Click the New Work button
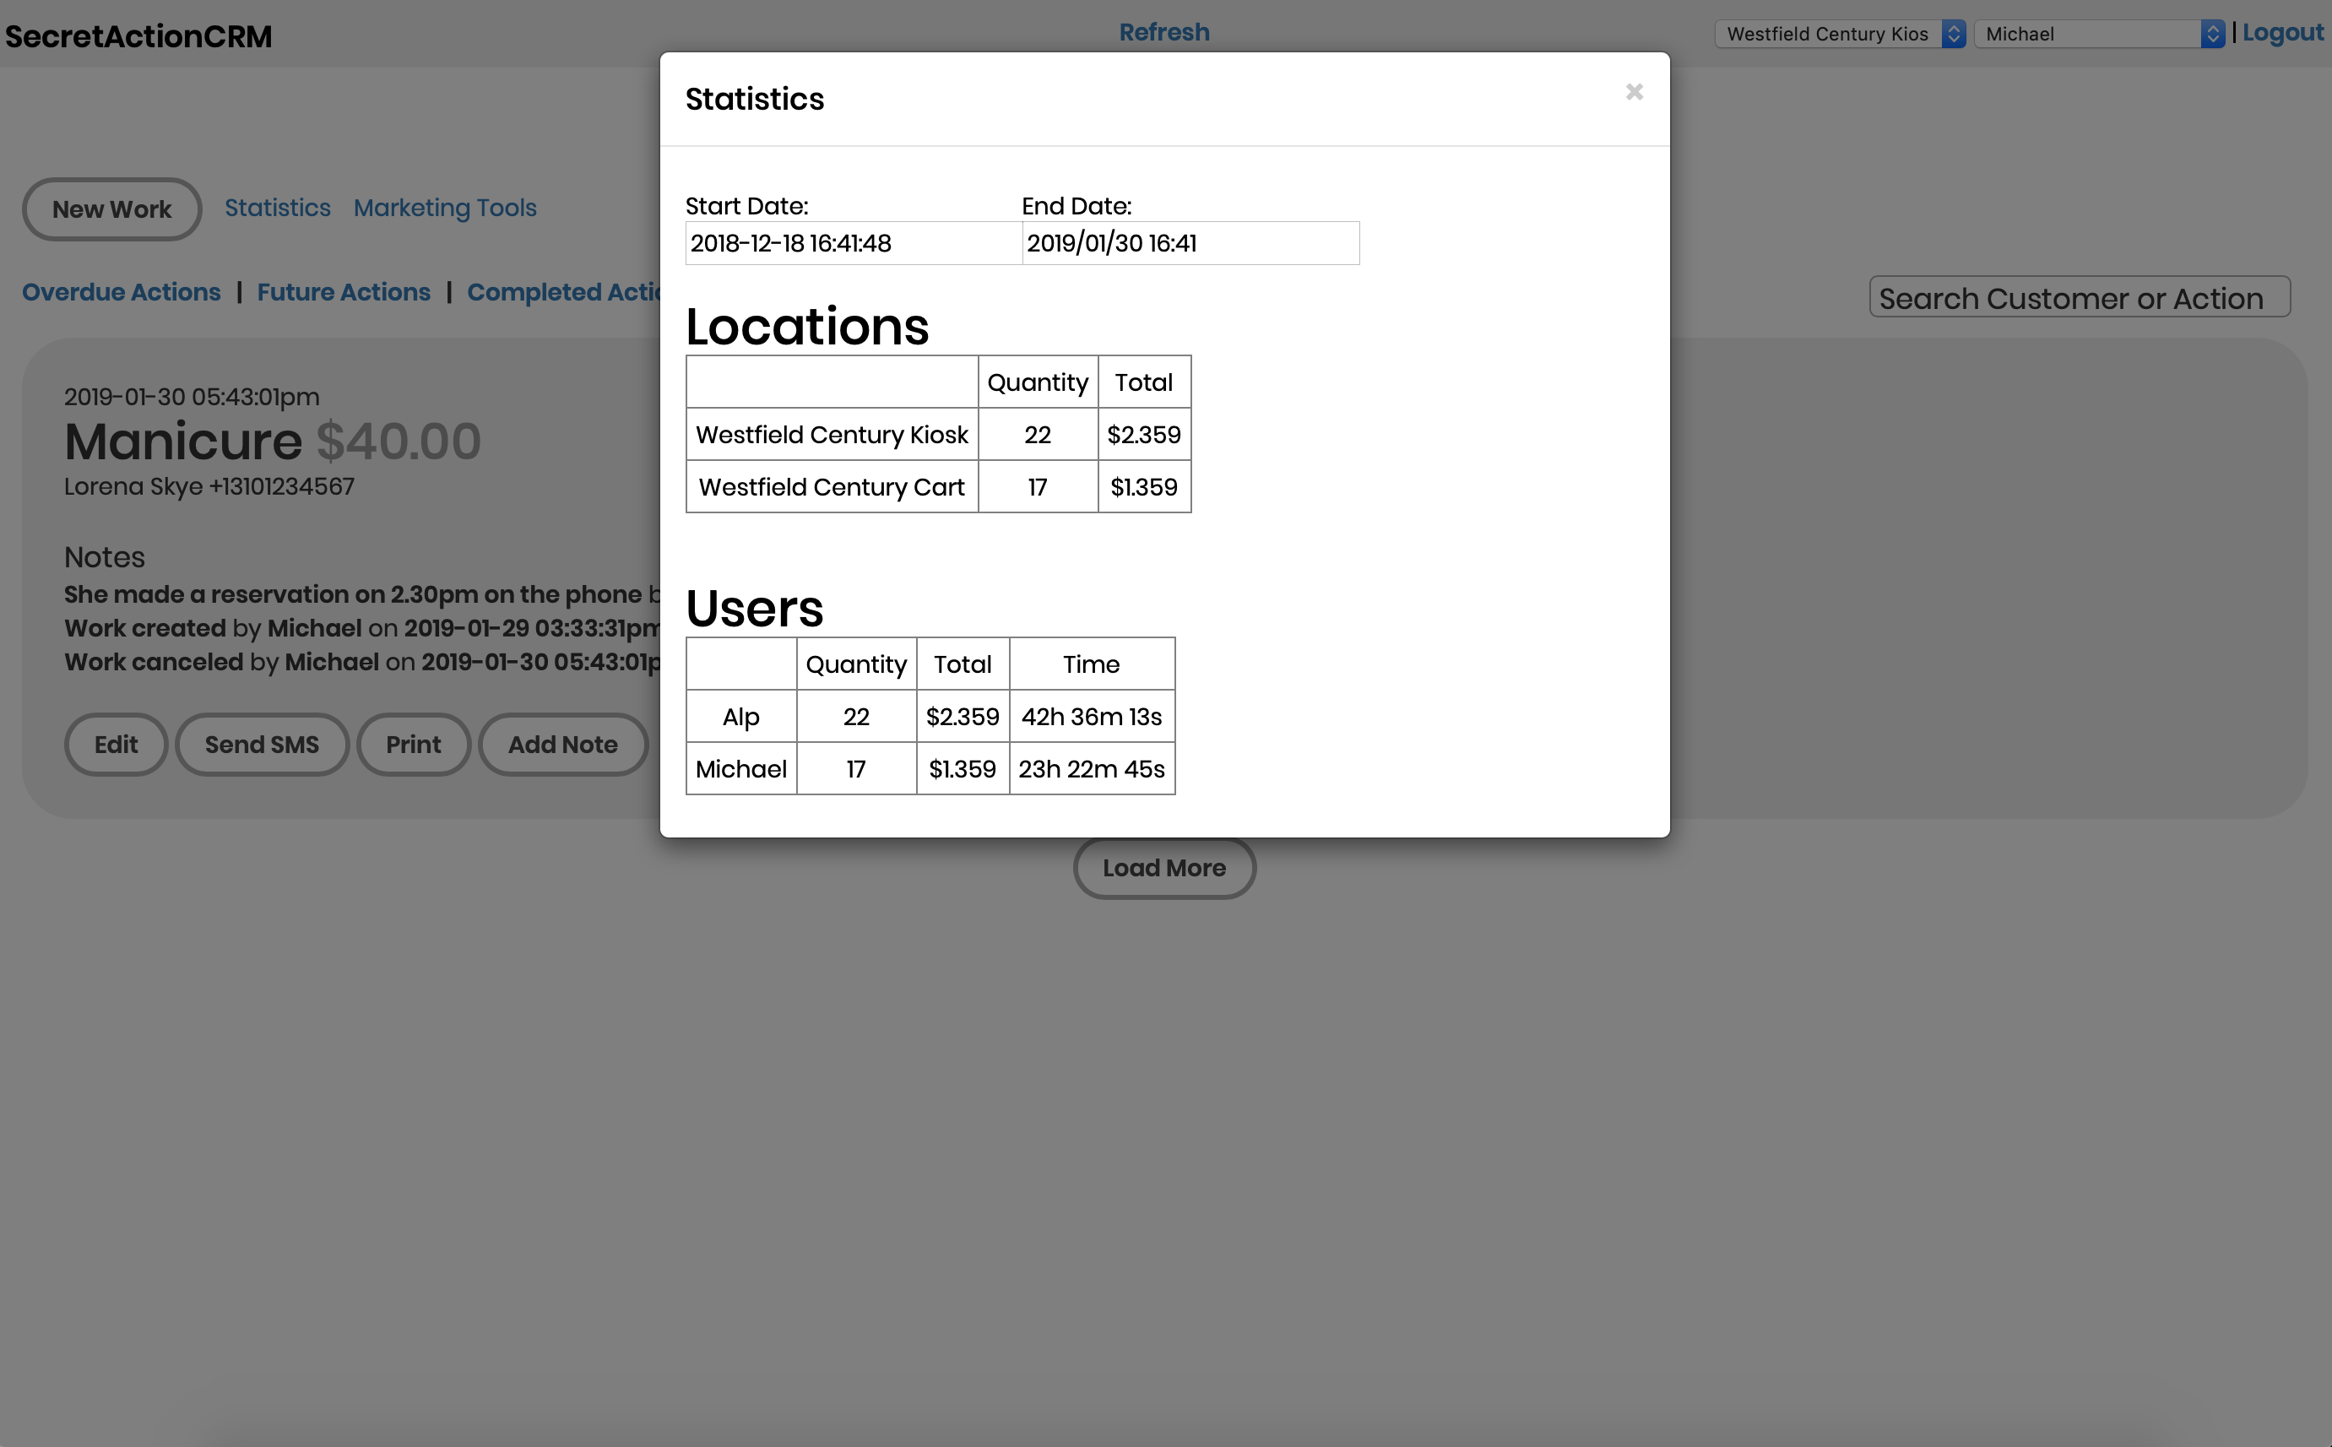 pos(111,209)
